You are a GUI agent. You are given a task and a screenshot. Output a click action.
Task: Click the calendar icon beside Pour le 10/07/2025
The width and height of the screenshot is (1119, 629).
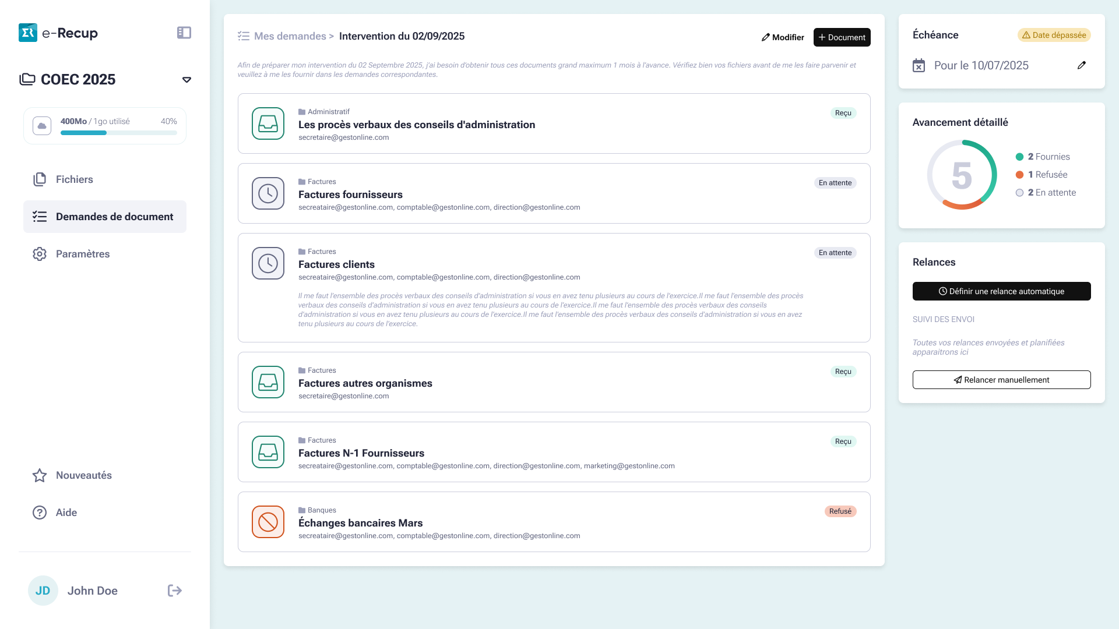pos(919,65)
